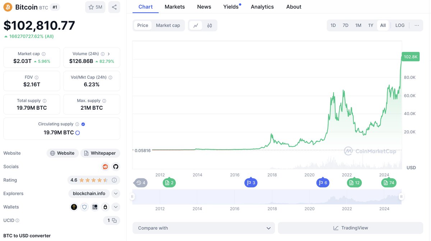
Task: Click the Rating info icon
Action: 114,180
